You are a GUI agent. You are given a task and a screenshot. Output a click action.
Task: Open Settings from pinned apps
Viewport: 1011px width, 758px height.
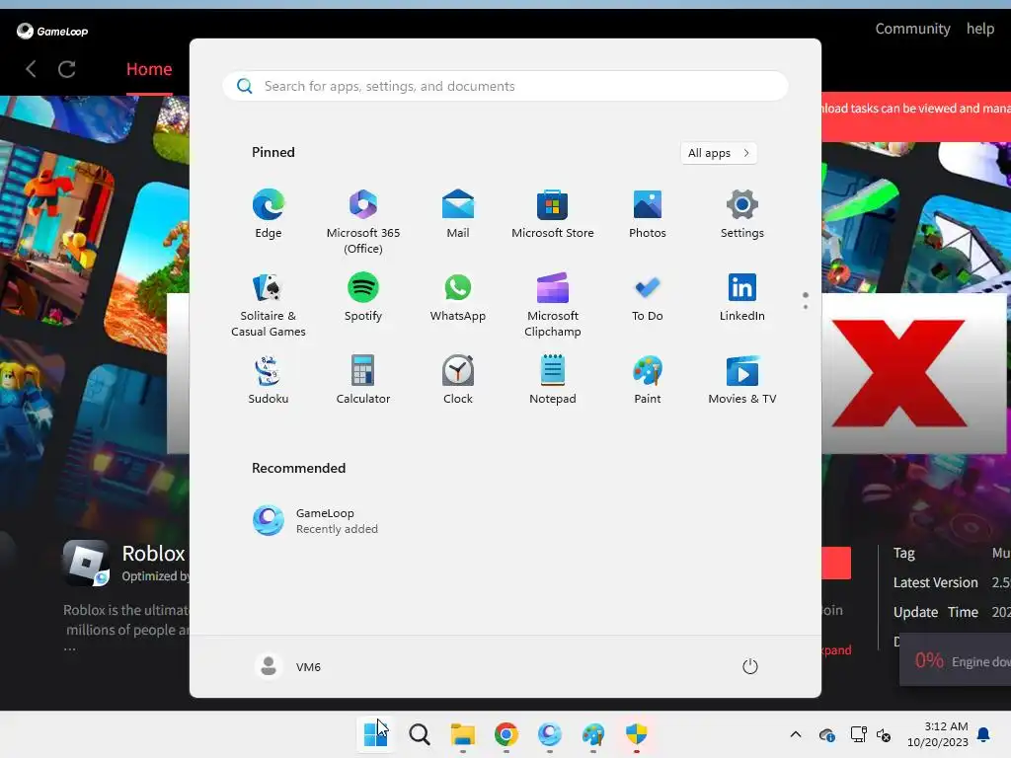point(742,214)
